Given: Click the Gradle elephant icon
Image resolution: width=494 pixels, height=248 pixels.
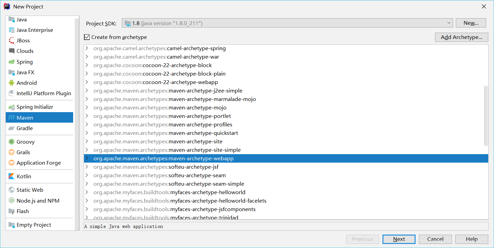Looking at the screenshot, I should (x=12, y=128).
